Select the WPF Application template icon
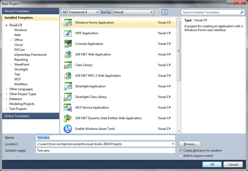Image resolution: width=248 pixels, height=171 pixels. click(x=68, y=33)
